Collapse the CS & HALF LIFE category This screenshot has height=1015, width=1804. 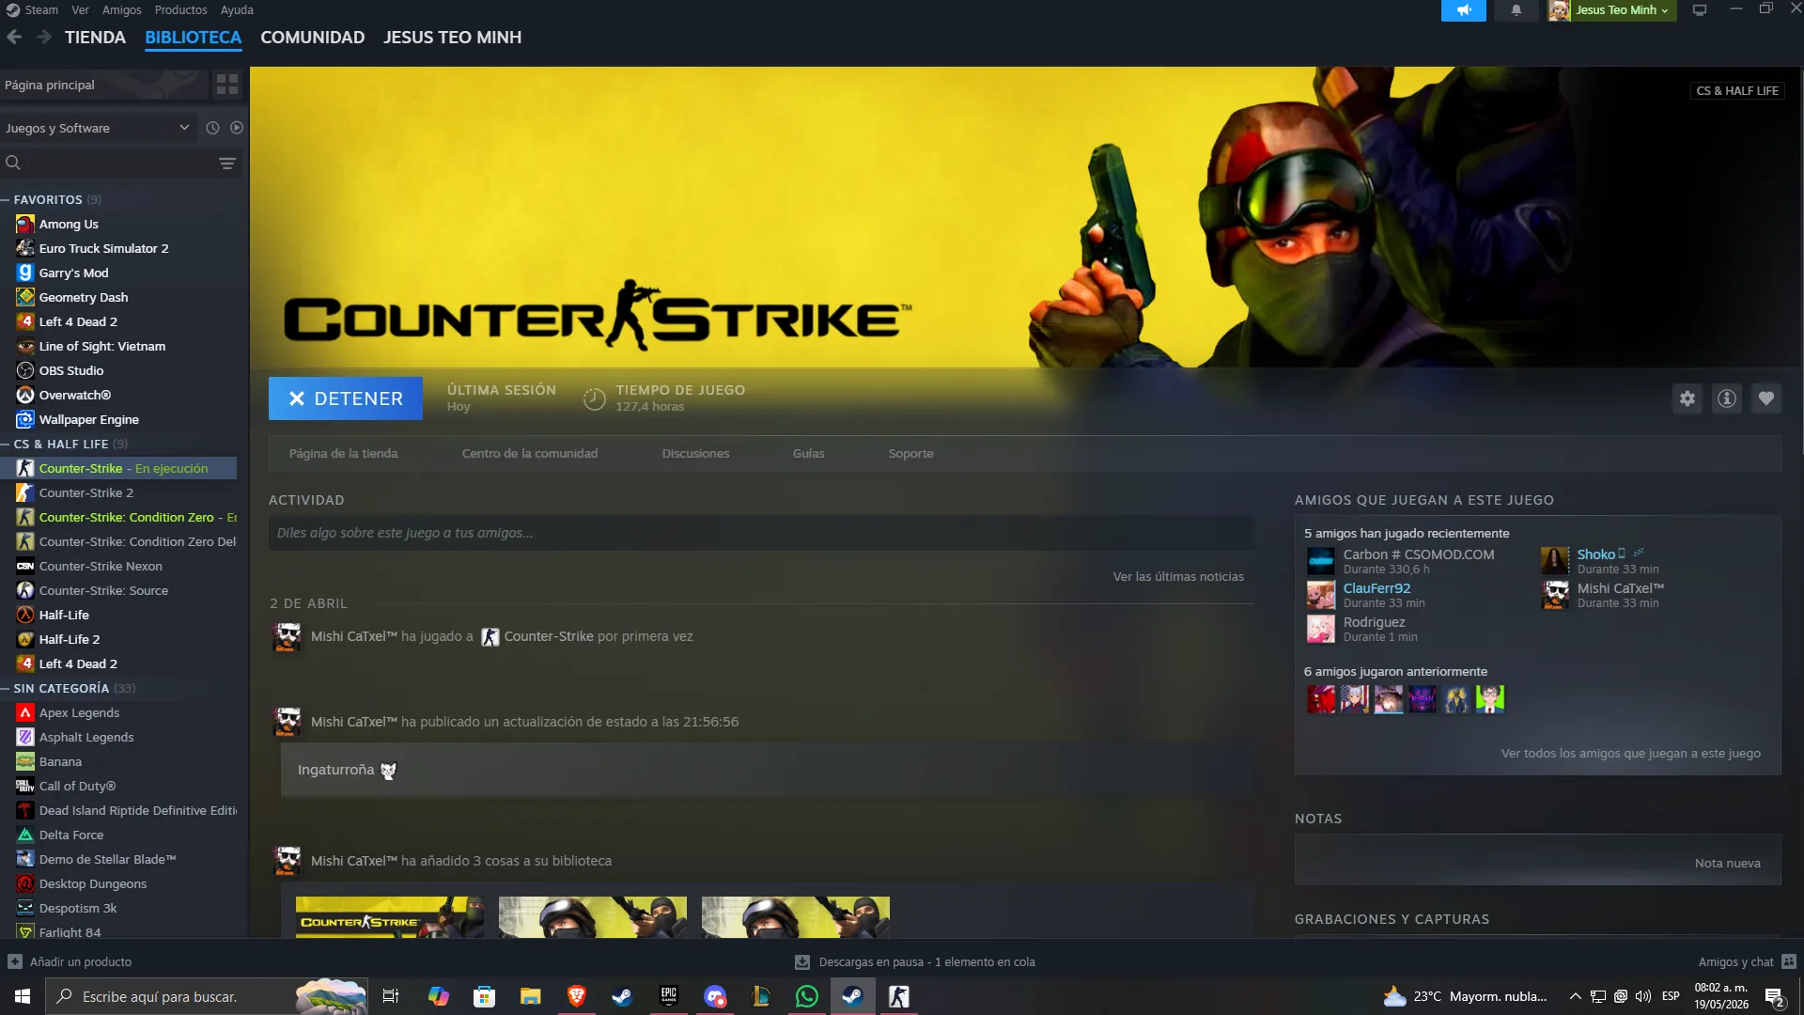pos(6,444)
